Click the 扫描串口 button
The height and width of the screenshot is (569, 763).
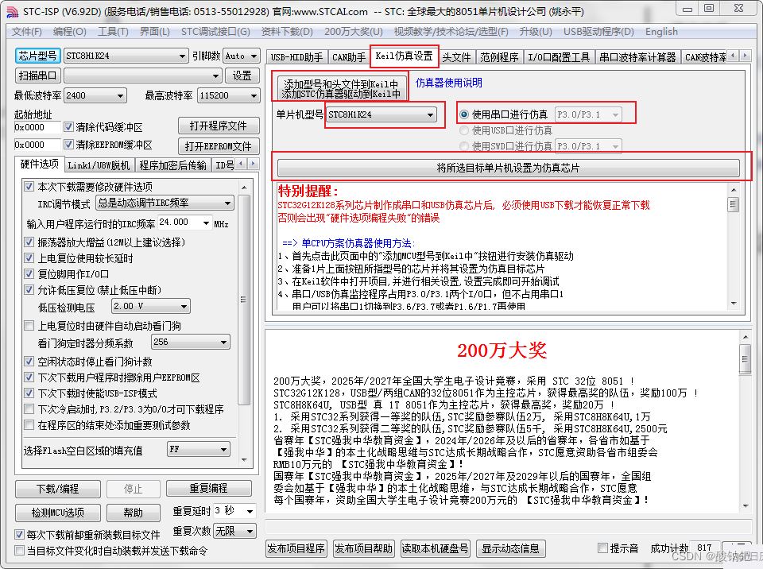37,76
